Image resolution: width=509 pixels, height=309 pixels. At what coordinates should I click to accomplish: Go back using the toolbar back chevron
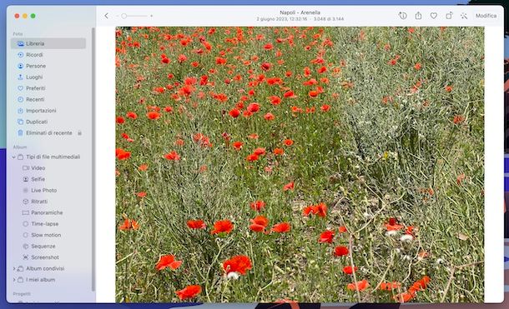[x=106, y=16]
